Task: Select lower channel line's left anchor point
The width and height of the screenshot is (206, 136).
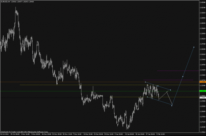Action: click(x=147, y=97)
